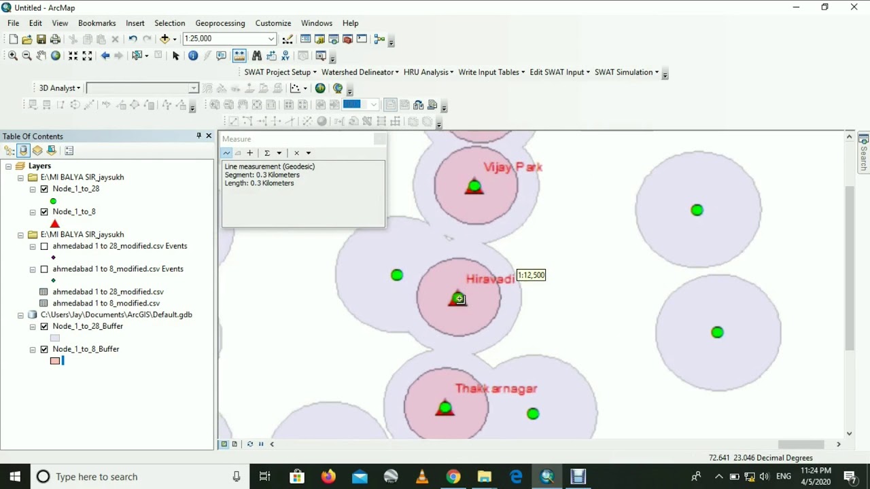Open SWAT Simulation menu

627,72
